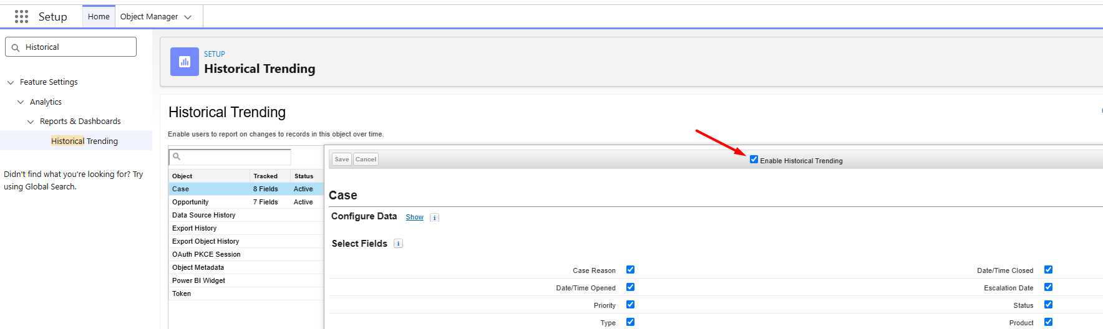This screenshot has width=1103, height=329.
Task: Uncheck the Type field checkbox
Action: (x=630, y=322)
